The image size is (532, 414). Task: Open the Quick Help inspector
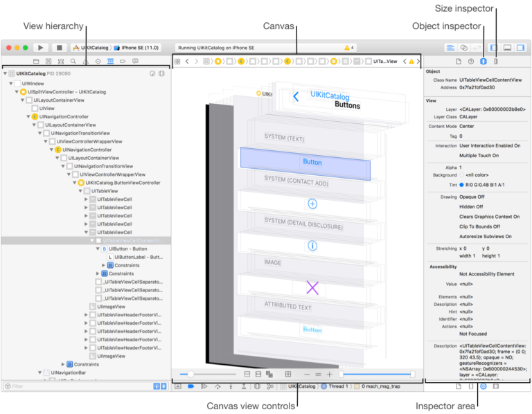click(x=470, y=62)
